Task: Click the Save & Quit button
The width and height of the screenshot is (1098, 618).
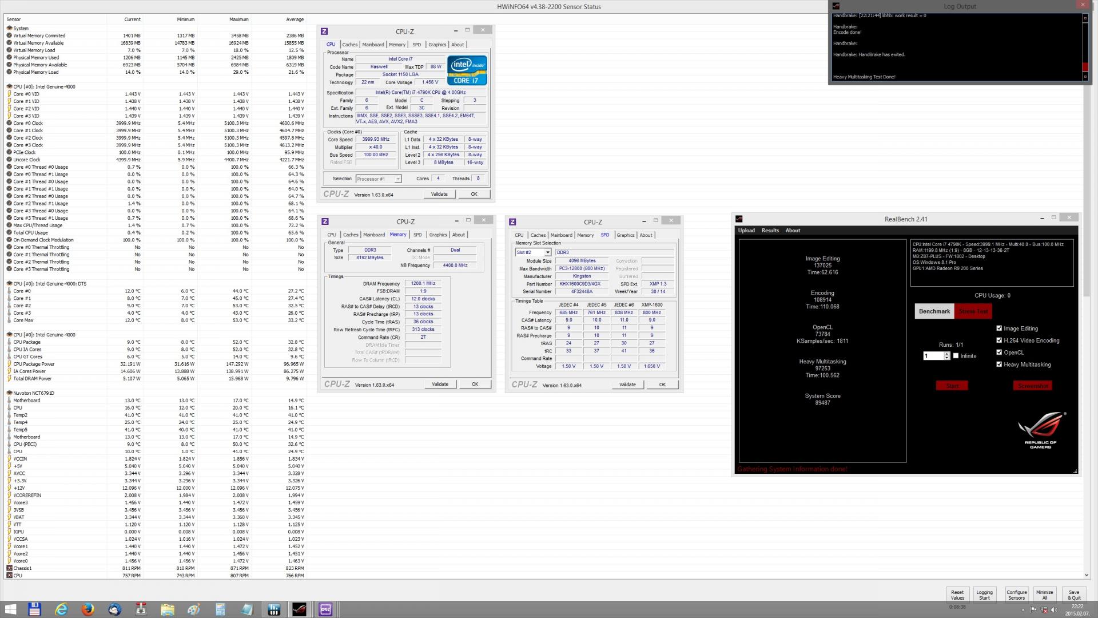Action: tap(1074, 595)
